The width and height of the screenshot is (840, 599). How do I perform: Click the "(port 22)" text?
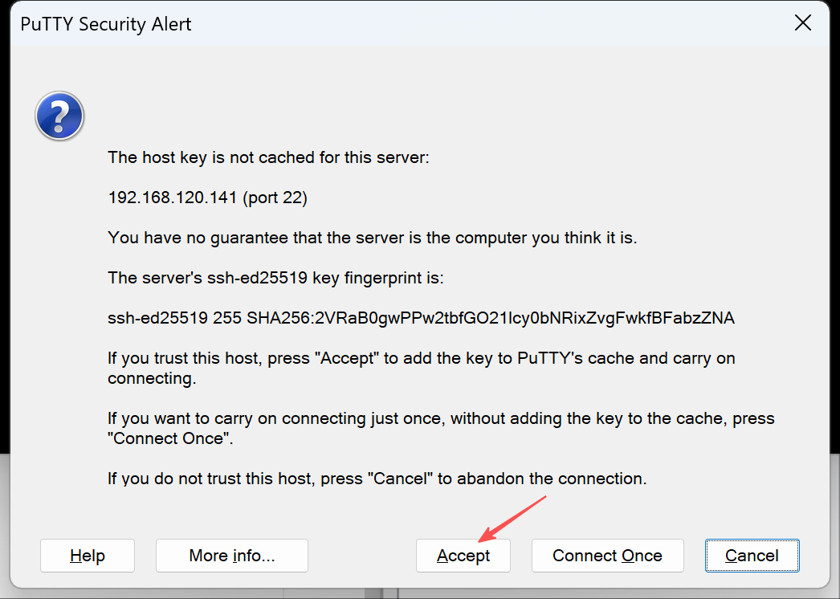pyautogui.click(x=275, y=198)
